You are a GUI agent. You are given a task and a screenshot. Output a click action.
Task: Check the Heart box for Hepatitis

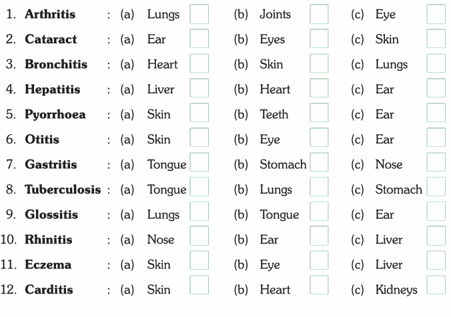[319, 89]
